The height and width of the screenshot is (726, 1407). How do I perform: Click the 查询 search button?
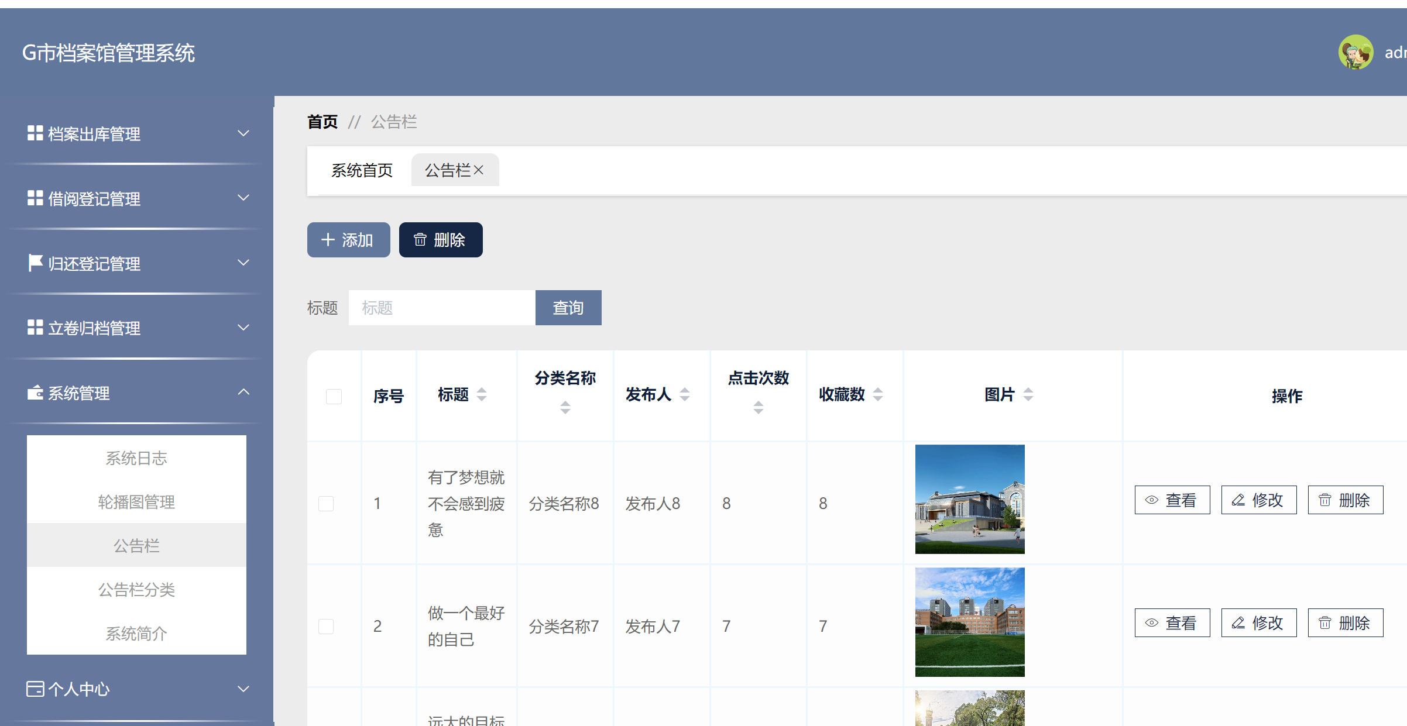(568, 307)
